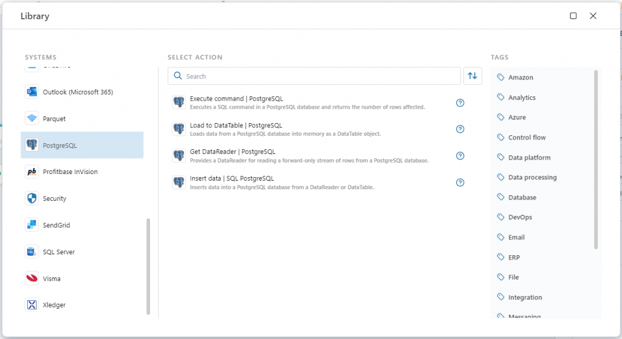Select the Parquet system icon
622x339 pixels.
(x=32, y=119)
